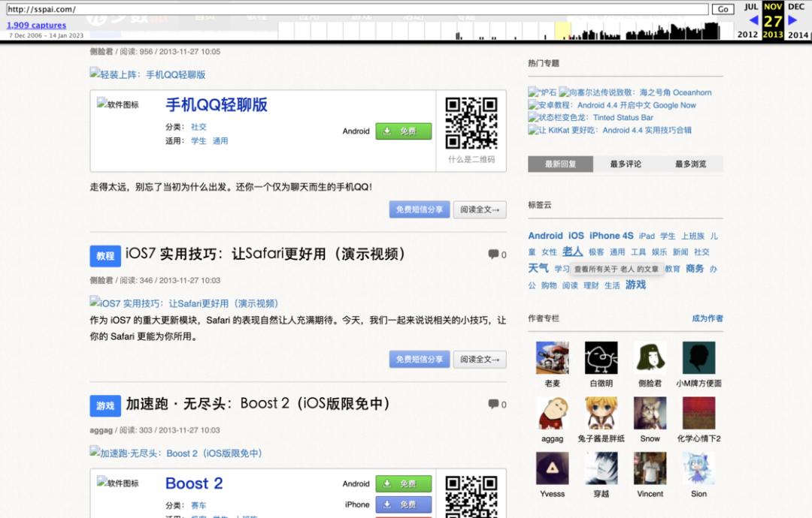
Task: Click the Go button in Wayback toolbar
Action: tap(723, 9)
